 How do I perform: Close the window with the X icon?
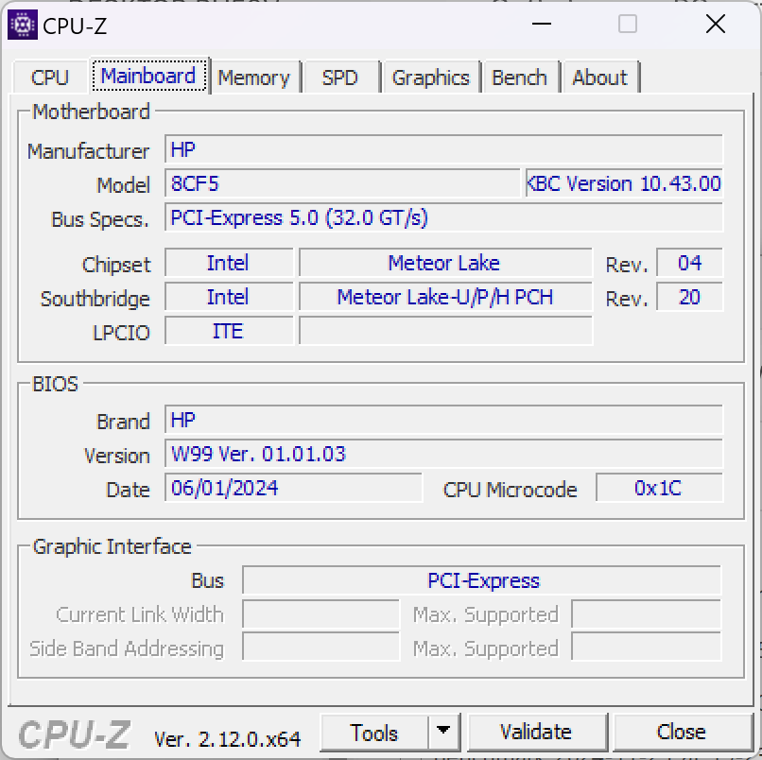coord(716,24)
